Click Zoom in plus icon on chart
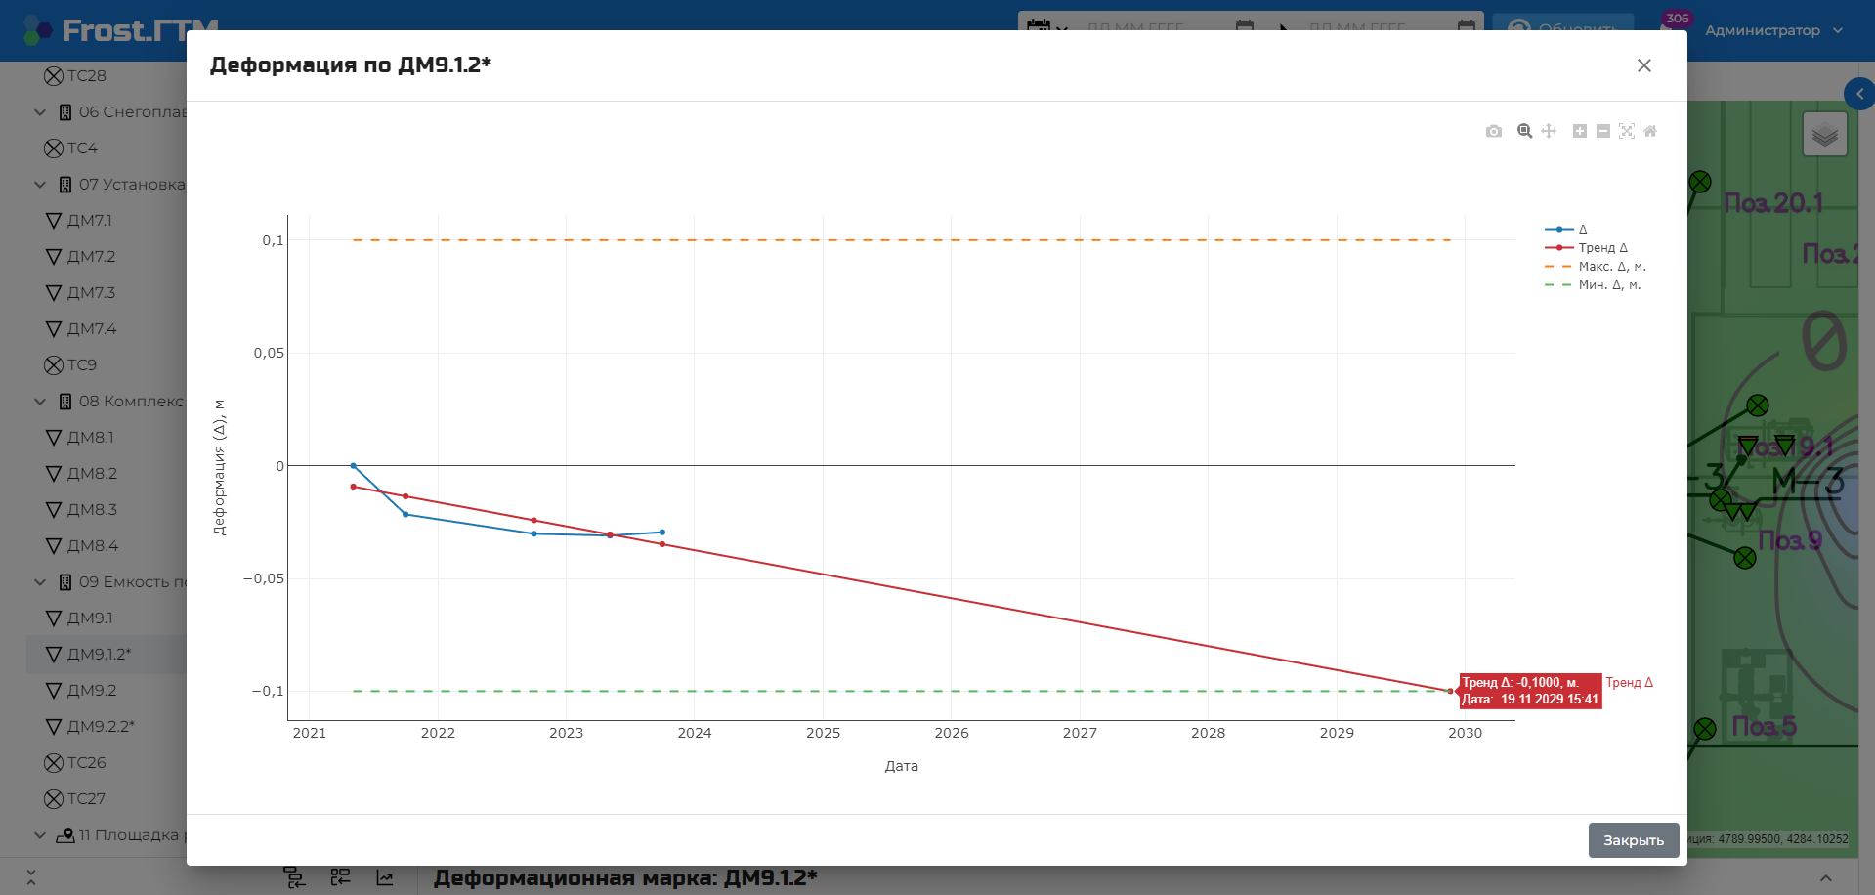This screenshot has height=895, width=1875. pos(1580,131)
